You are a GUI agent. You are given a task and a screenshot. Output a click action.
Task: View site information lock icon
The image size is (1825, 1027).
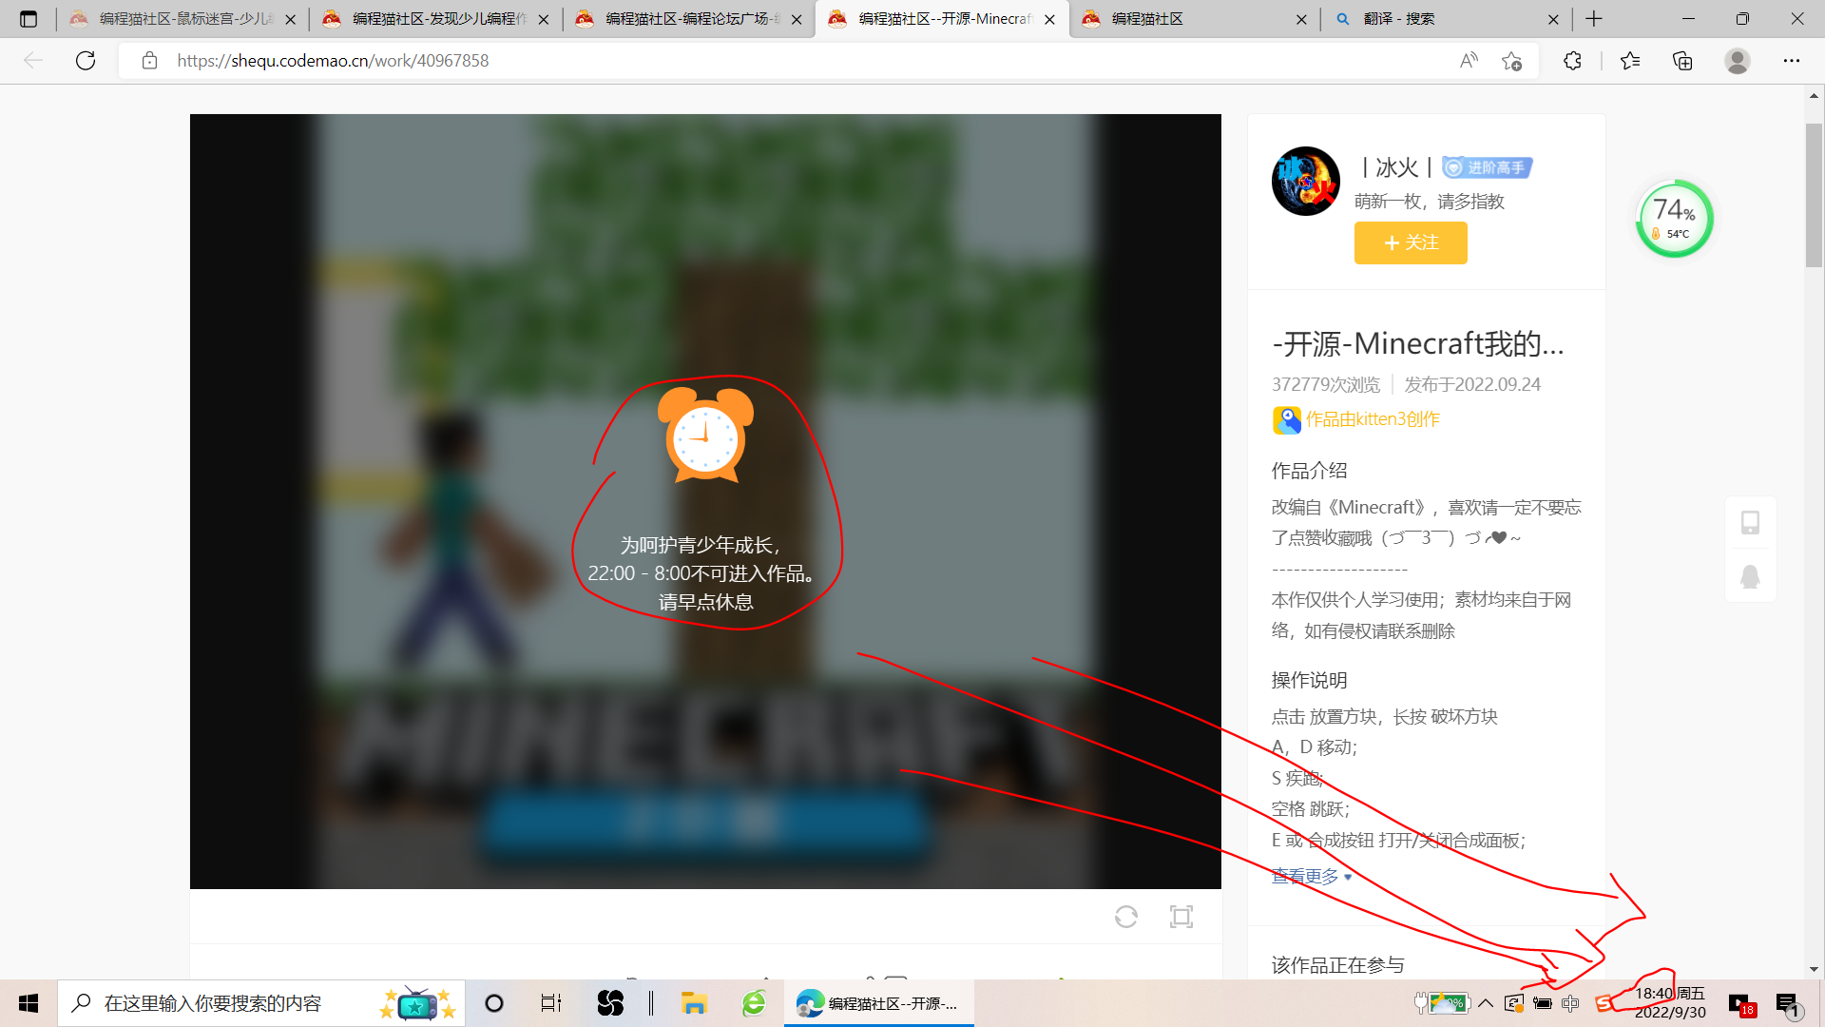pyautogui.click(x=149, y=61)
